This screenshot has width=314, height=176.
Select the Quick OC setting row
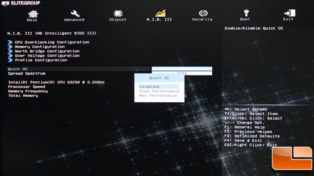tap(78, 69)
